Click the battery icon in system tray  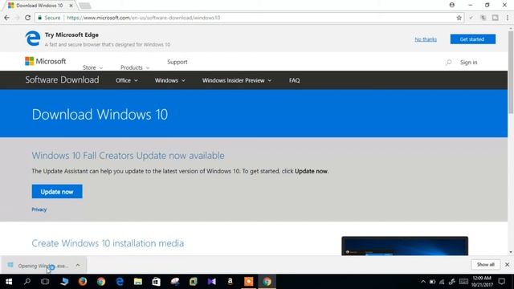[x=432, y=282]
